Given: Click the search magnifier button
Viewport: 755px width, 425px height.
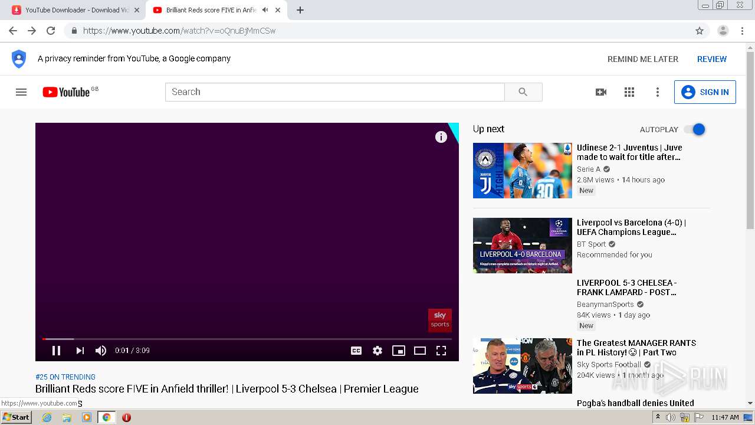Looking at the screenshot, I should (x=523, y=92).
